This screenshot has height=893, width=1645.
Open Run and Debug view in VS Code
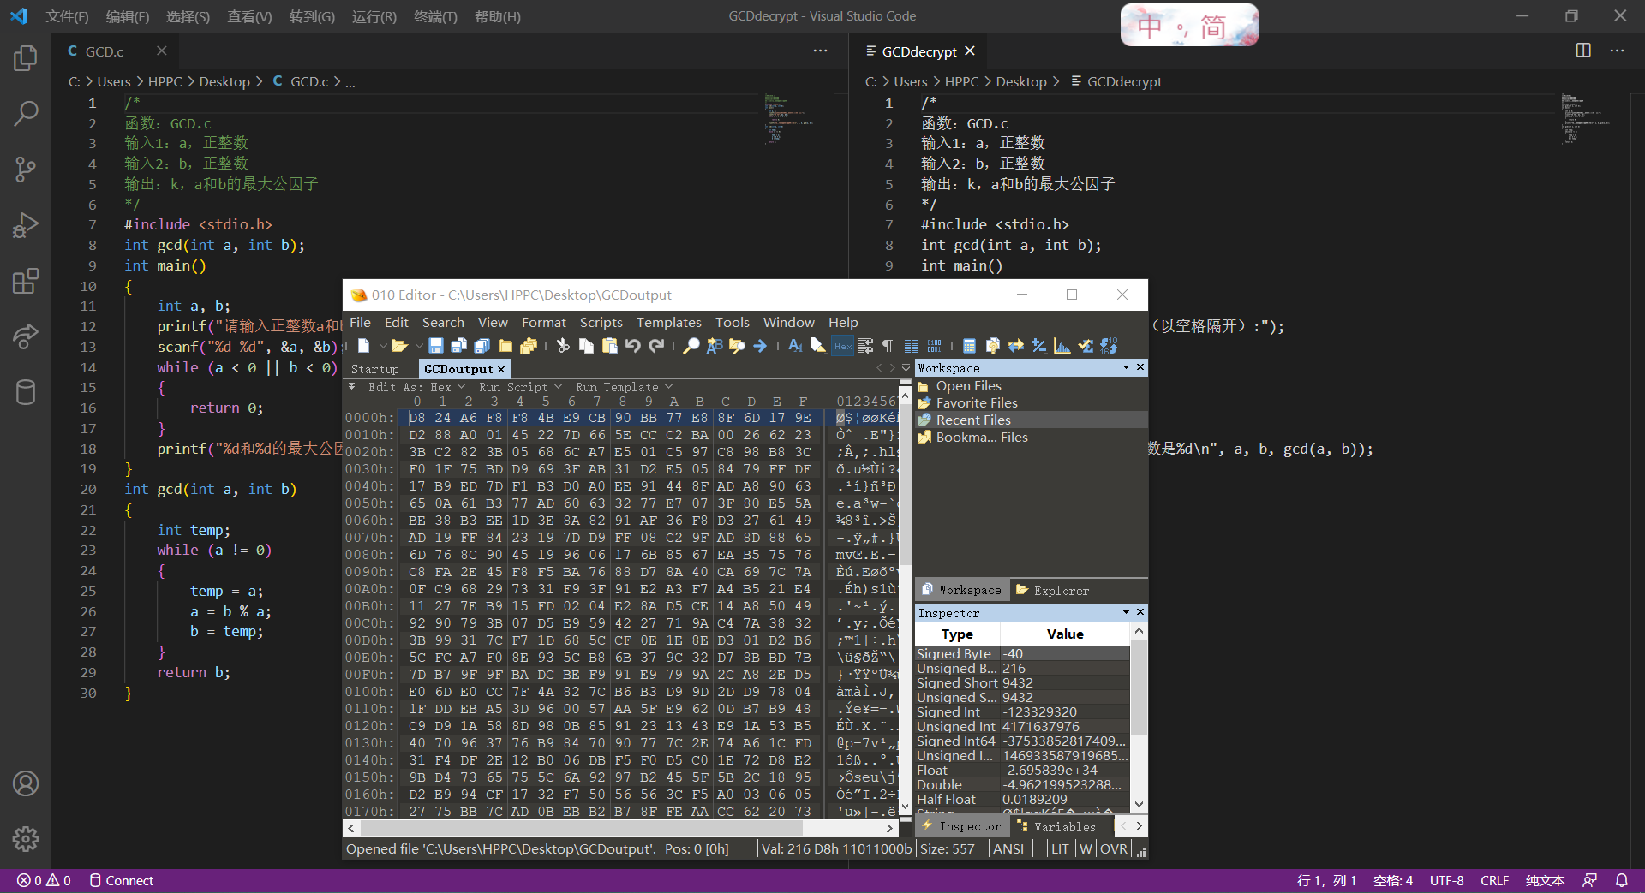tap(26, 225)
